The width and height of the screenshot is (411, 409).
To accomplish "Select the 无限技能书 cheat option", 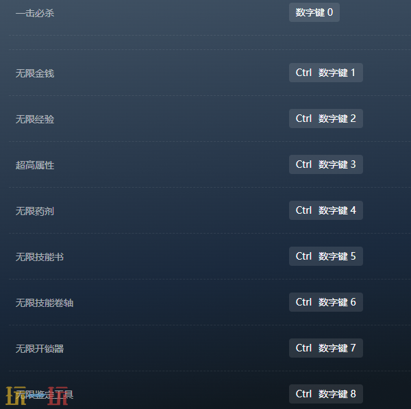I will [40, 257].
